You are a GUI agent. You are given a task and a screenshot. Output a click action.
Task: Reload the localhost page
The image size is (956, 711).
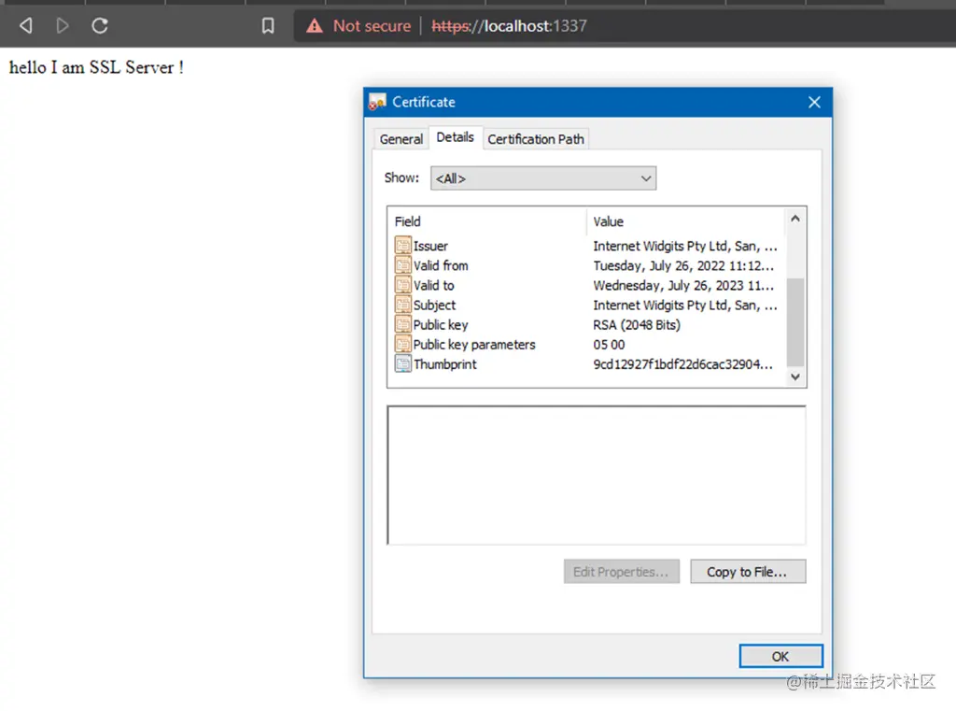coord(100,25)
